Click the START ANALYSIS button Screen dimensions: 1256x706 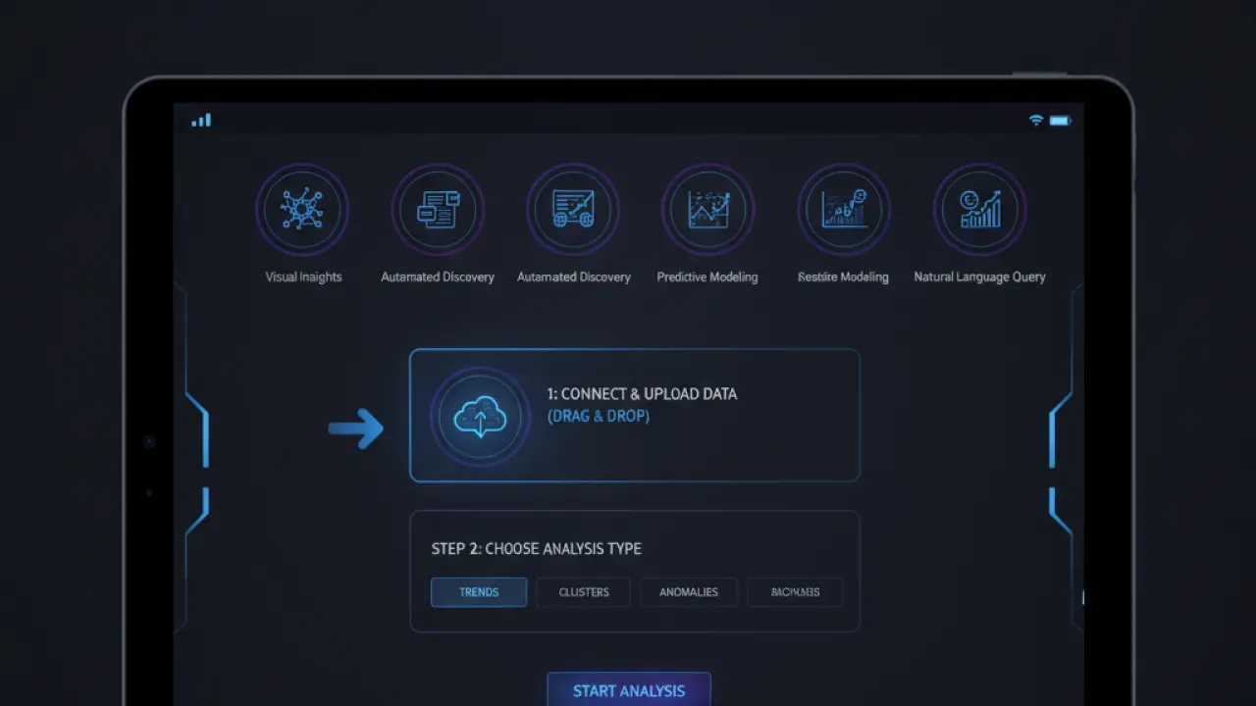629,689
